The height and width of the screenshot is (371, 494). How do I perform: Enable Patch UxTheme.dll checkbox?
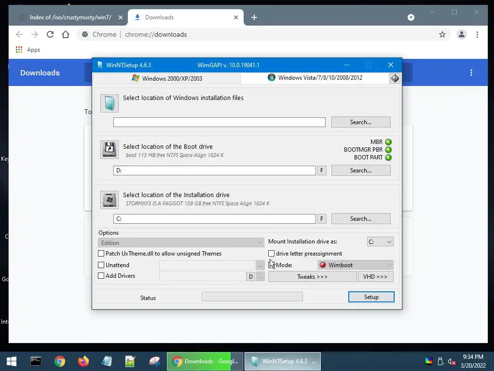pyautogui.click(x=101, y=253)
